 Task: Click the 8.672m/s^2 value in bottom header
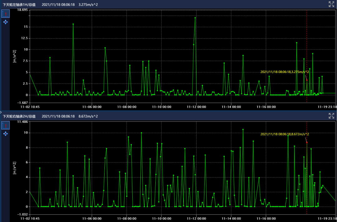[x=88, y=116]
